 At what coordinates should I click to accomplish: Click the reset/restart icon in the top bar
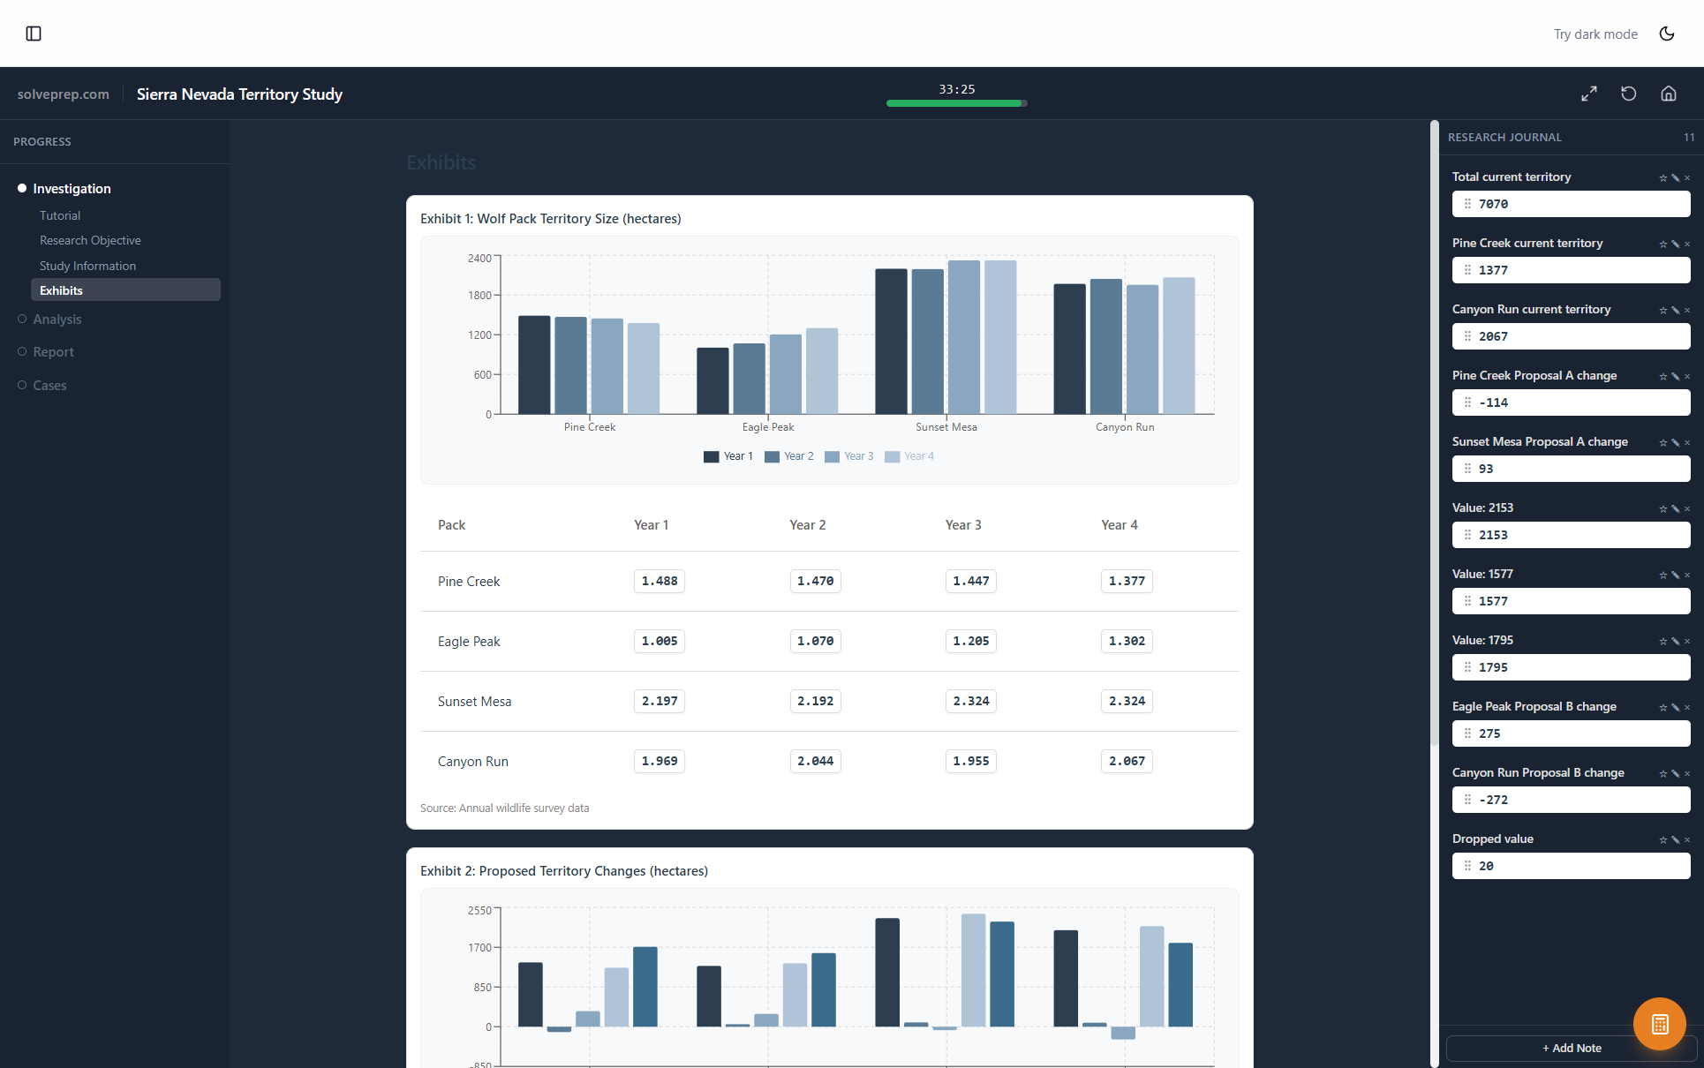(1629, 93)
